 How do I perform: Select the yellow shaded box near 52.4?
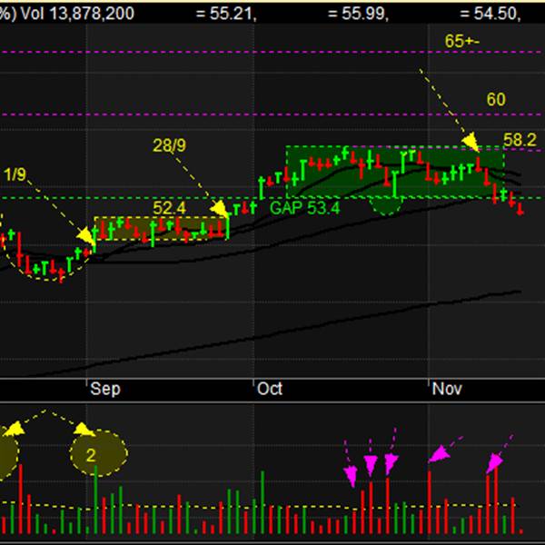(162, 228)
